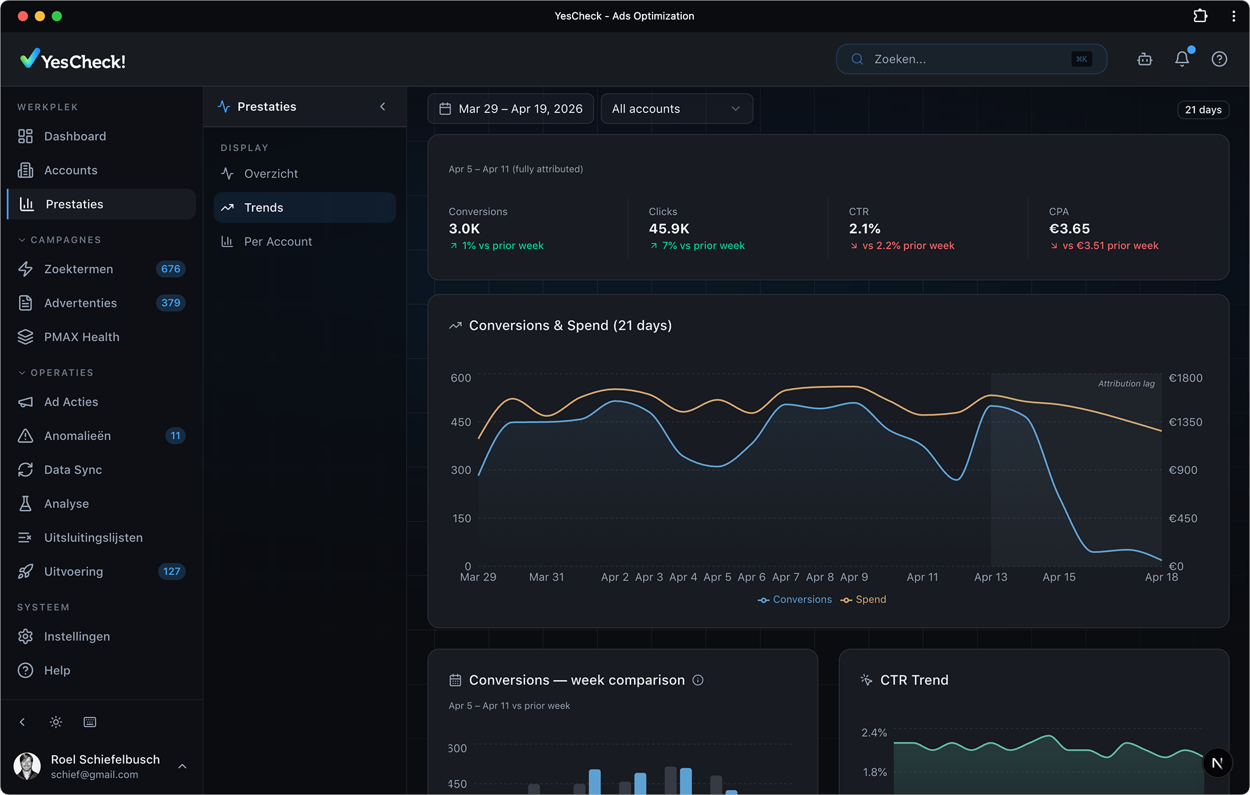Viewport: 1250px width, 795px height.
Task: Open Analyse page
Action: pyautogui.click(x=101, y=504)
